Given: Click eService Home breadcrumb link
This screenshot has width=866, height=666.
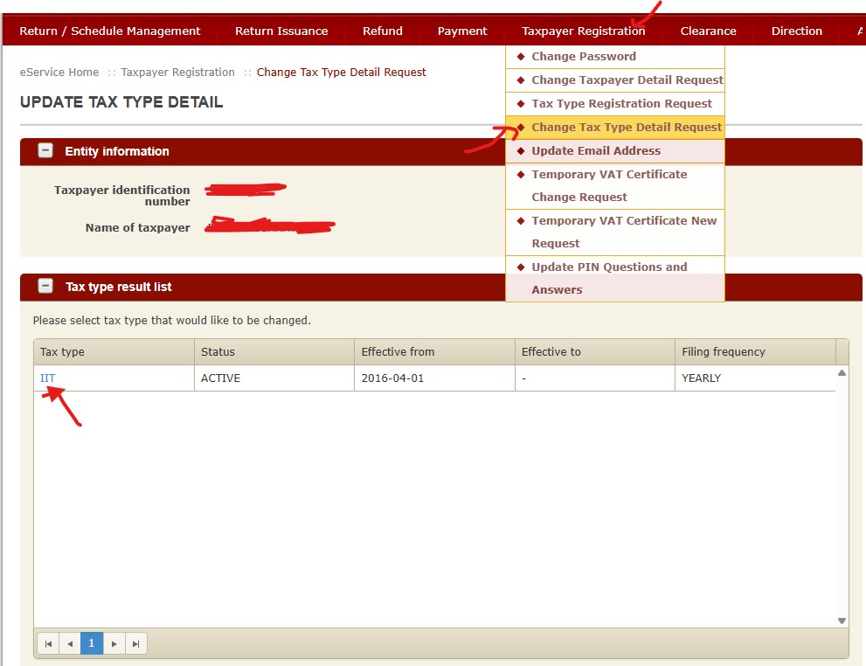Looking at the screenshot, I should coord(59,73).
